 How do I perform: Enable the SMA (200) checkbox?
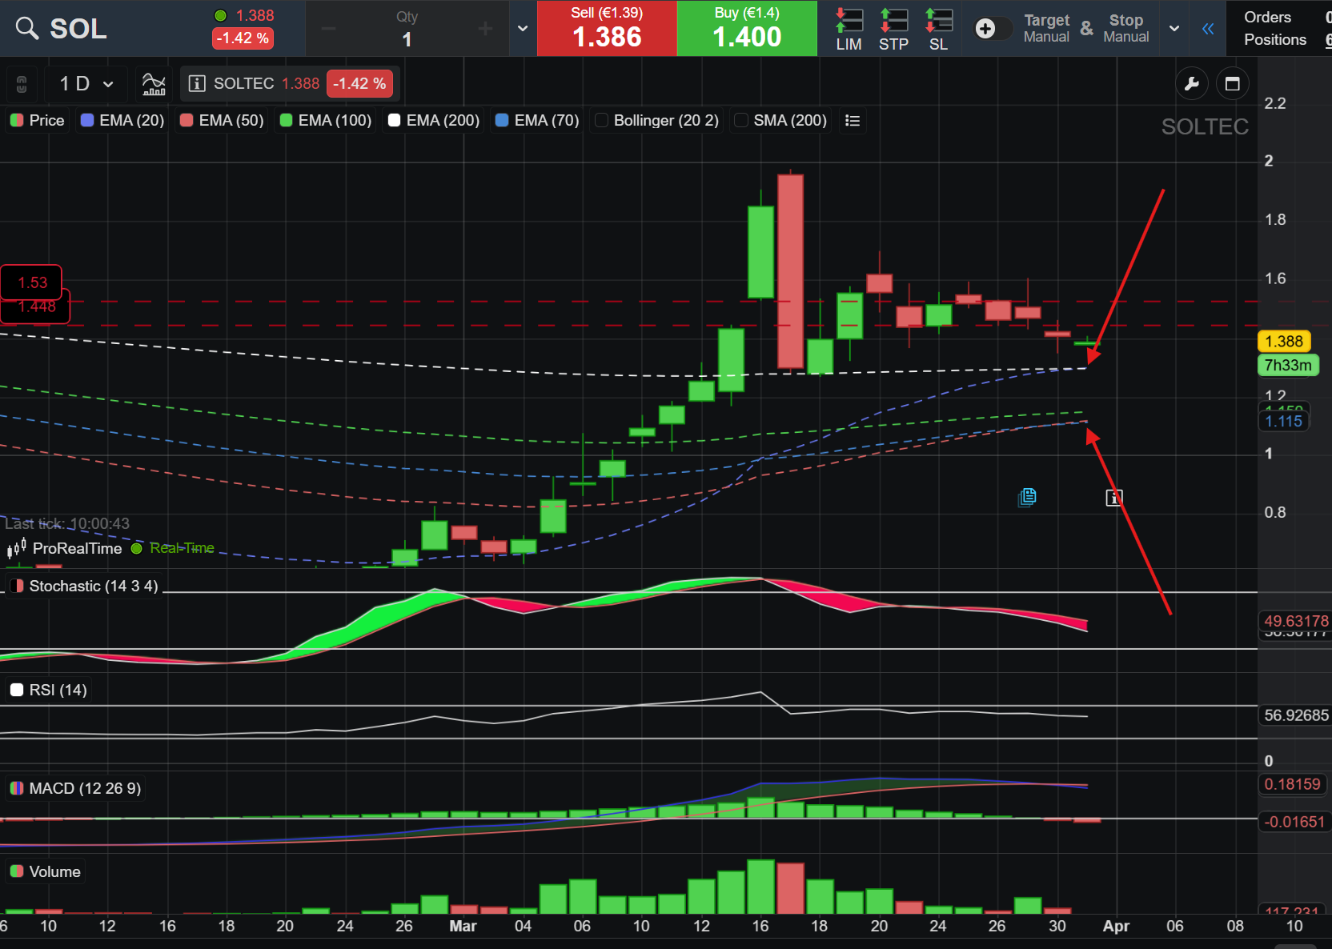coord(741,120)
